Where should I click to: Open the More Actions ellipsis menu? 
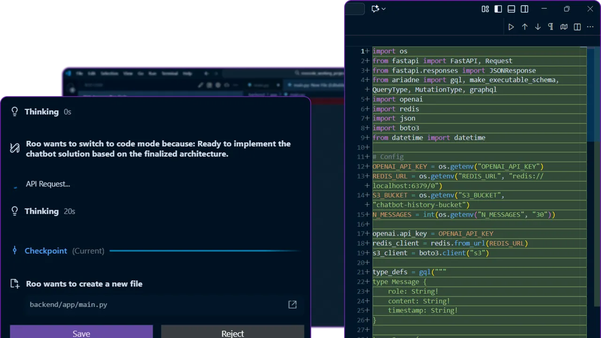591,27
